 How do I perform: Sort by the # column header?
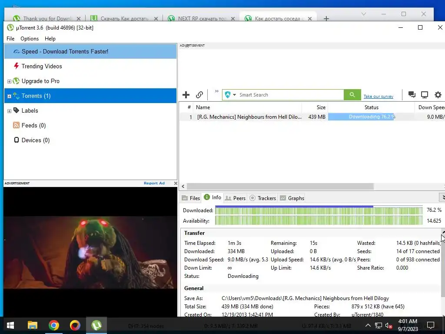[189, 107]
